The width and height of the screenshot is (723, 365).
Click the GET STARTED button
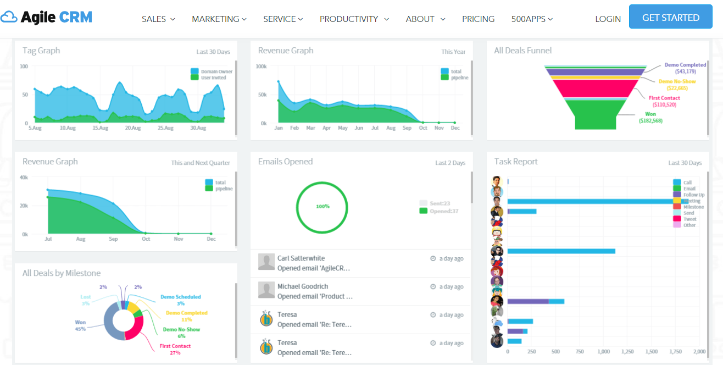coord(670,17)
